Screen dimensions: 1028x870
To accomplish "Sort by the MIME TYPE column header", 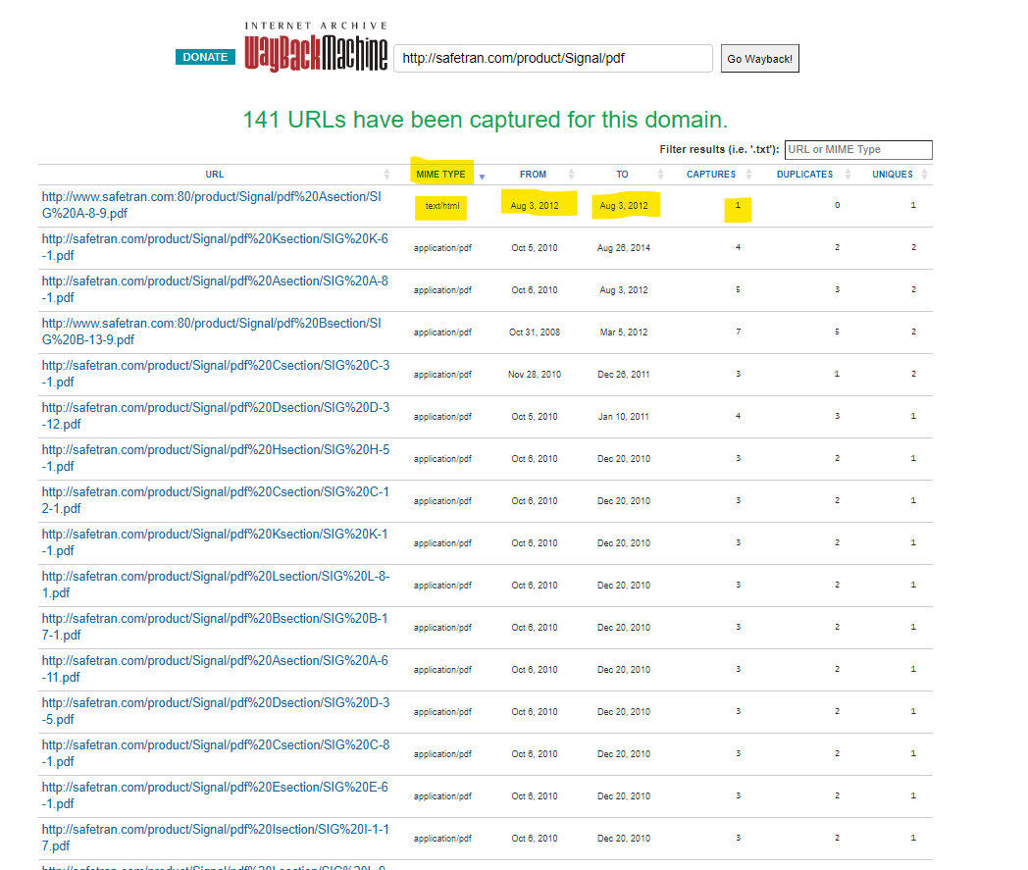I will pos(440,175).
